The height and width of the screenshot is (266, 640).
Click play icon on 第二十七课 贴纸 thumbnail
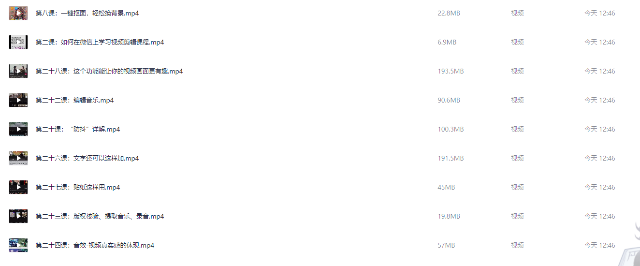coord(18,187)
